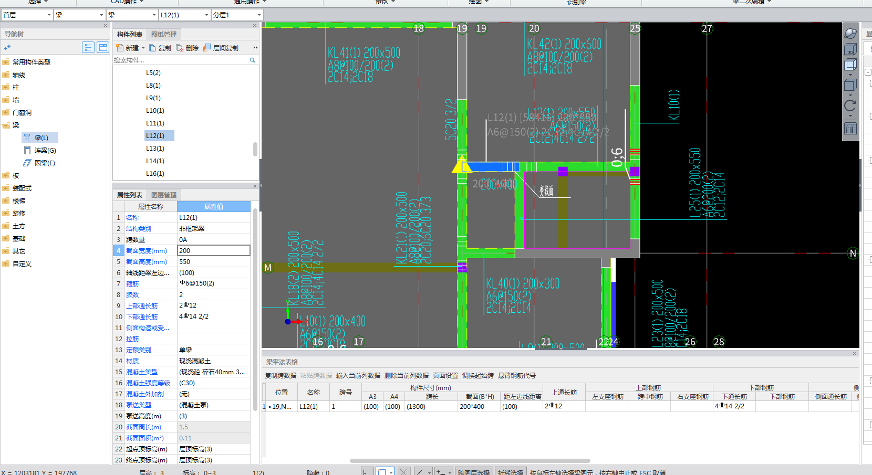Click the cross X snap icon in the status bar

pyautogui.click(x=403, y=472)
